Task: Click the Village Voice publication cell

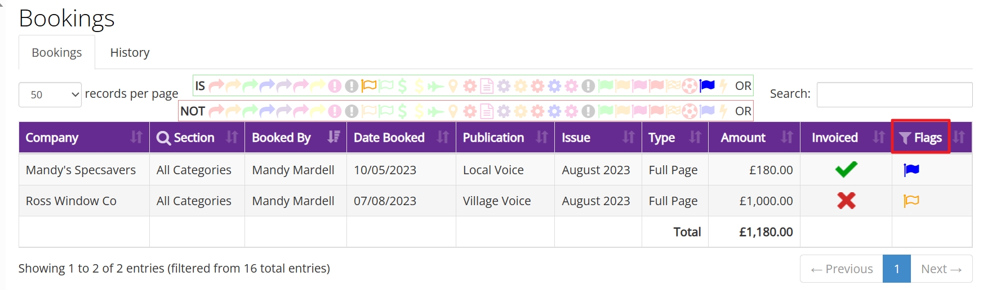Action: pos(505,201)
